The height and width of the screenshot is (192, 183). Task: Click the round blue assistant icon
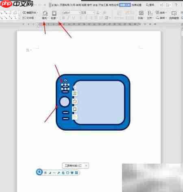tap(39, 172)
